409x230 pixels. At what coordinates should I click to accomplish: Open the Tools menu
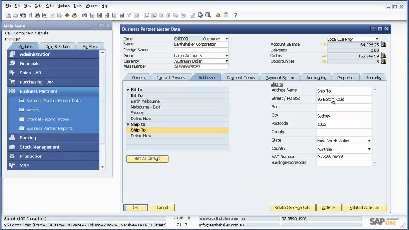pyautogui.click(x=78, y=6)
